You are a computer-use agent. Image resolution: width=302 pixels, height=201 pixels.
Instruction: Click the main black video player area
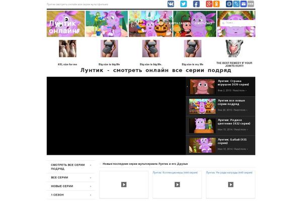pos(116,116)
